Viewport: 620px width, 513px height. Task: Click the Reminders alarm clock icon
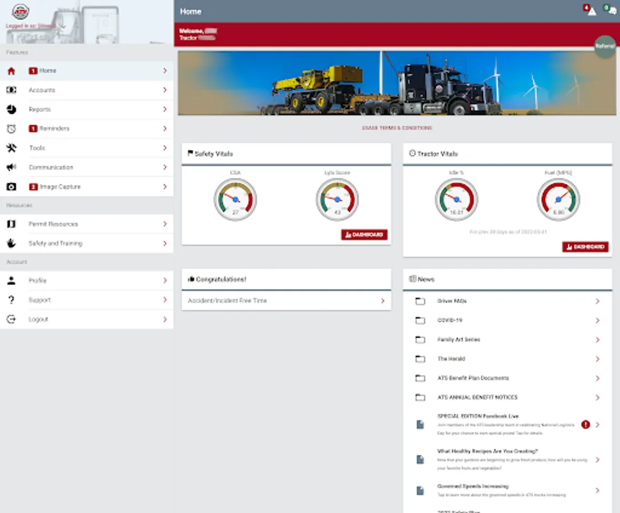point(11,129)
